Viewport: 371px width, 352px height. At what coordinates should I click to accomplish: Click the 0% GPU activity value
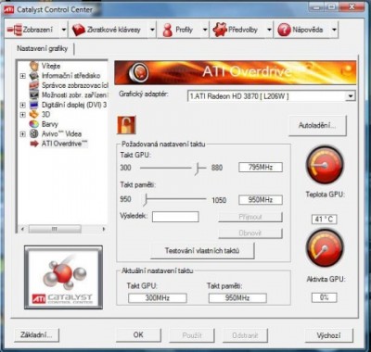pos(324,297)
